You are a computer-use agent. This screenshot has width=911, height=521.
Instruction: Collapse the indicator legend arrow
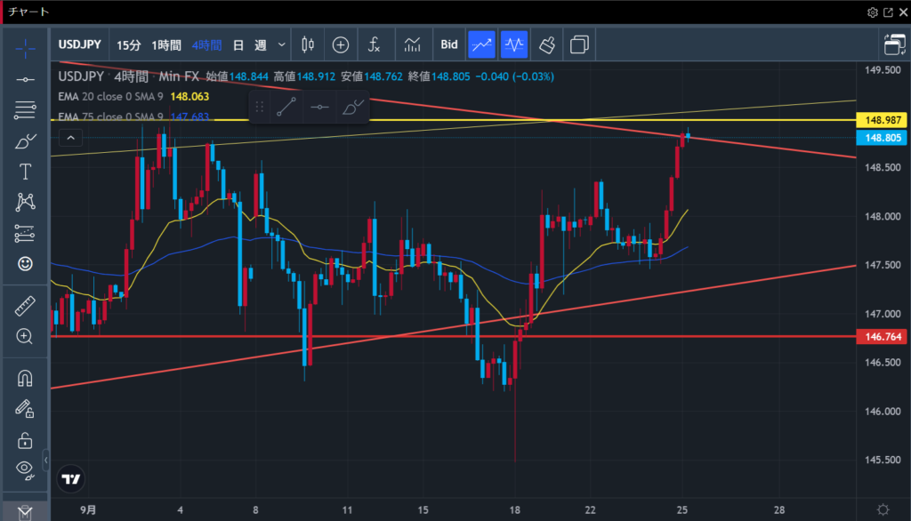click(70, 137)
